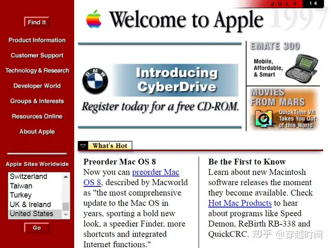This screenshot has height=248, width=331.
Task: Click the Go button
Action: click(x=37, y=228)
